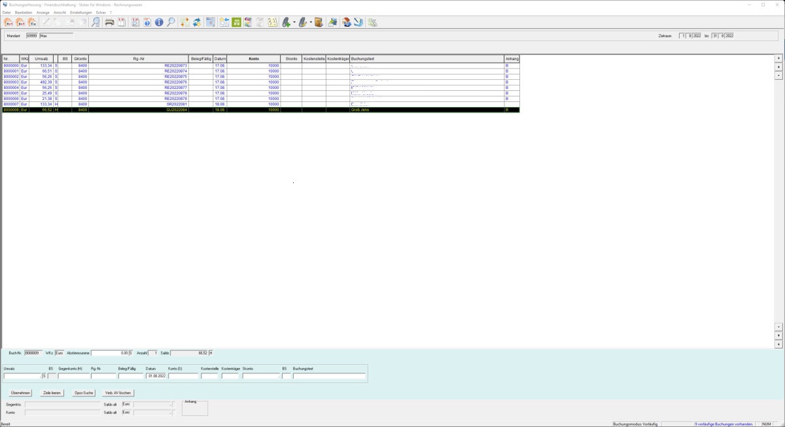The height and width of the screenshot is (427, 785).
Task: Click the first B+1 booking toolbar icon
Action: pos(9,22)
